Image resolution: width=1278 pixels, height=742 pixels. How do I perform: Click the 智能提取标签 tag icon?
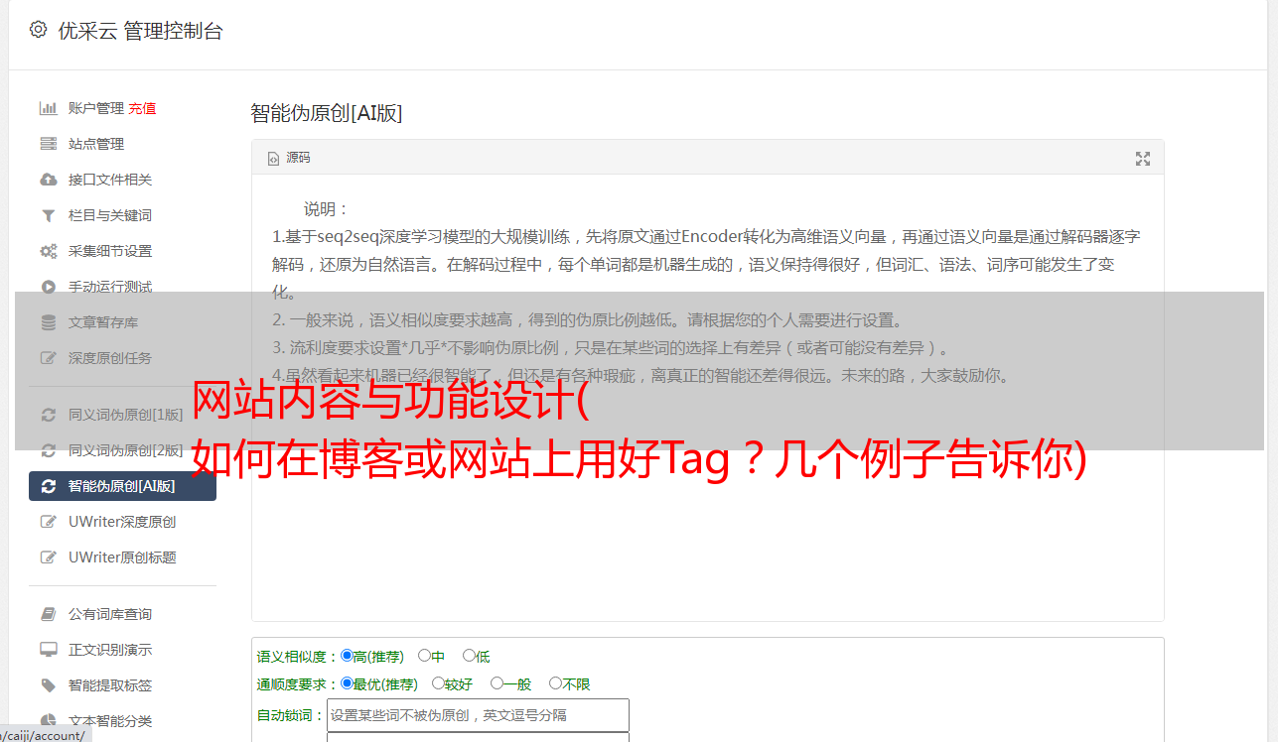[48, 685]
